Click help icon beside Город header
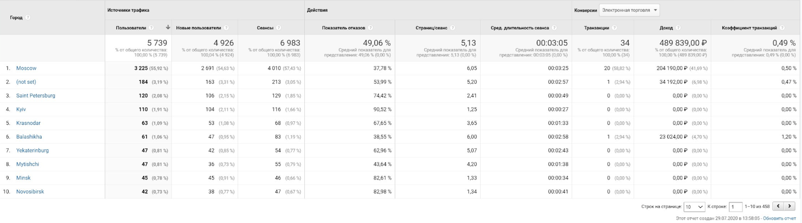Image resolution: width=802 pixels, height=223 pixels. [28, 18]
